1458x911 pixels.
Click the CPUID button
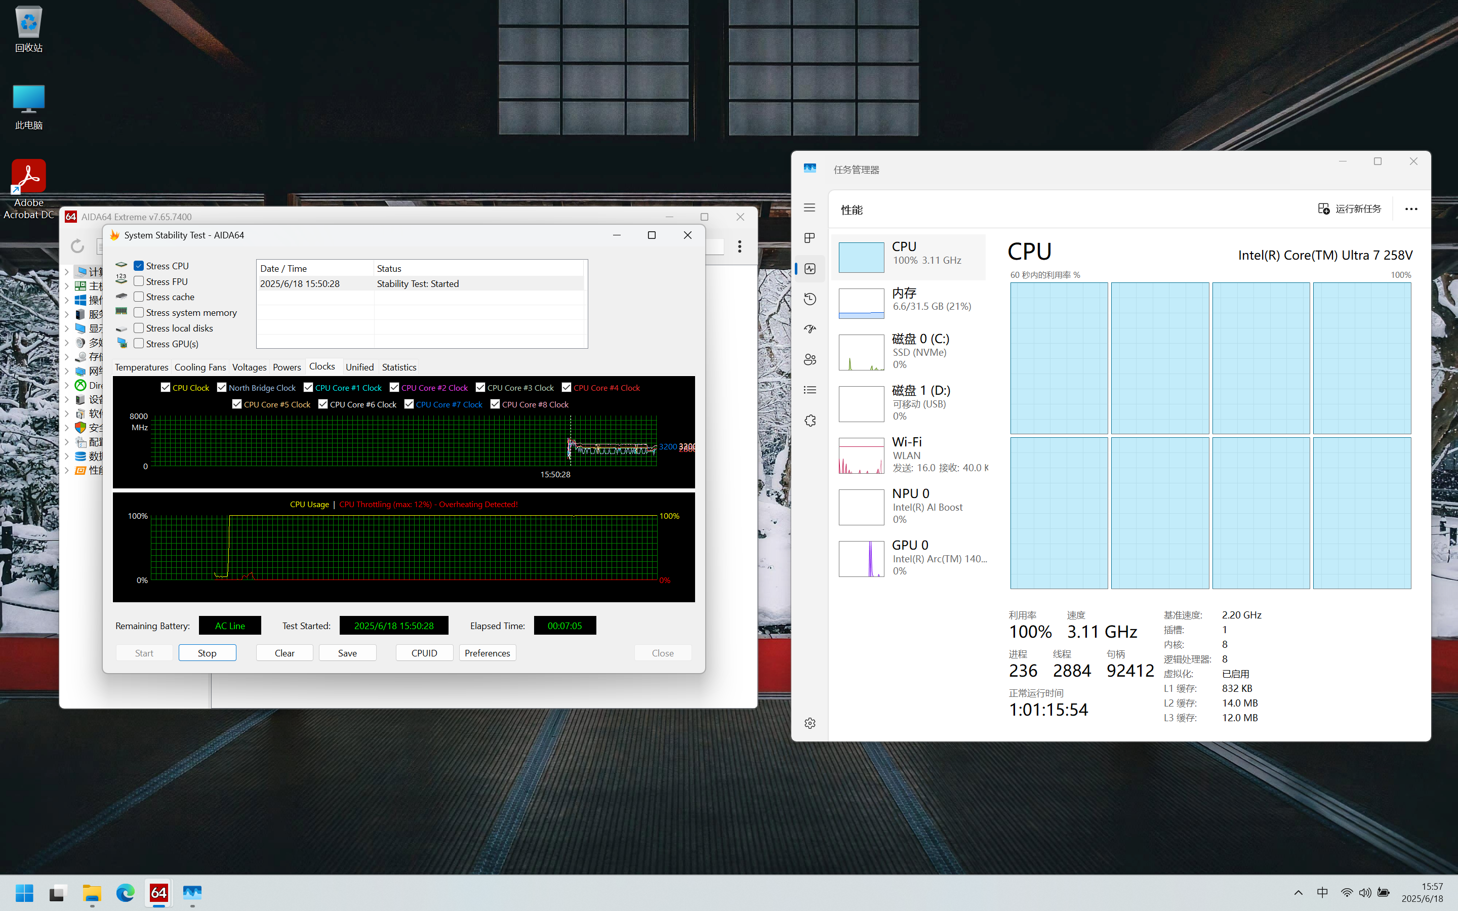click(x=424, y=652)
